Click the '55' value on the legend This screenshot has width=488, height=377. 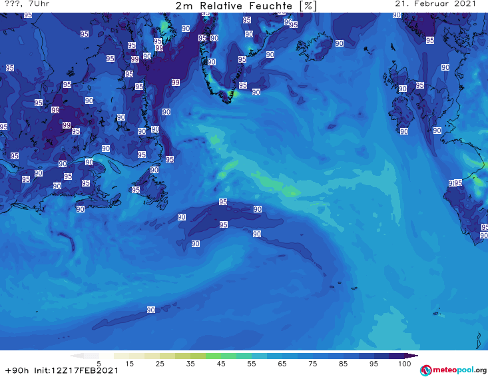click(252, 364)
